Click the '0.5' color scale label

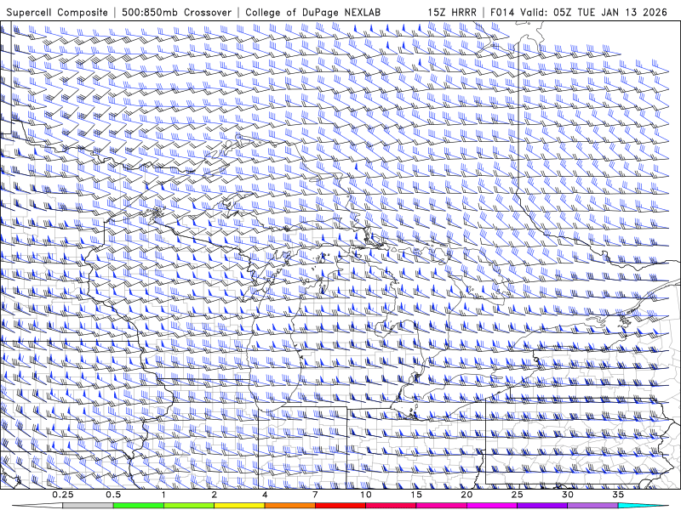pos(113,495)
